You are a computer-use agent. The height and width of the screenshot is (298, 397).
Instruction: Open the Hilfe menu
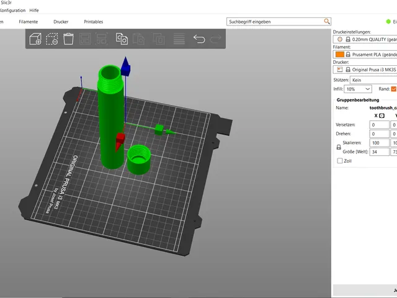point(34,11)
